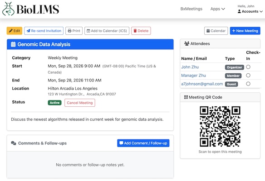Click start time Mon, Sep 28, 2026 9:00 AM
265x181 pixels.
click(x=74, y=66)
